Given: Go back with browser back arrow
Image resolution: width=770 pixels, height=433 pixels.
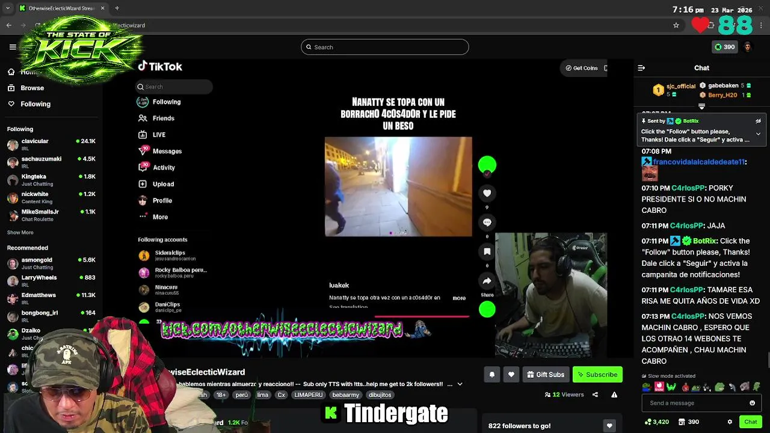Looking at the screenshot, I should point(9,25).
